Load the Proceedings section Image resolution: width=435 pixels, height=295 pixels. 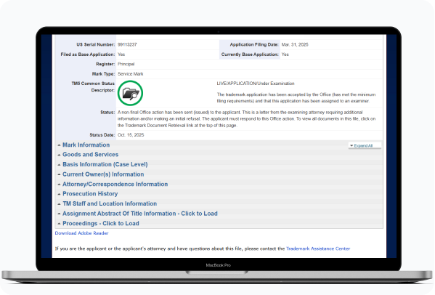tap(101, 223)
